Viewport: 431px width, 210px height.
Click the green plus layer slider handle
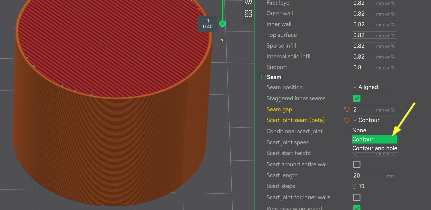point(222,24)
